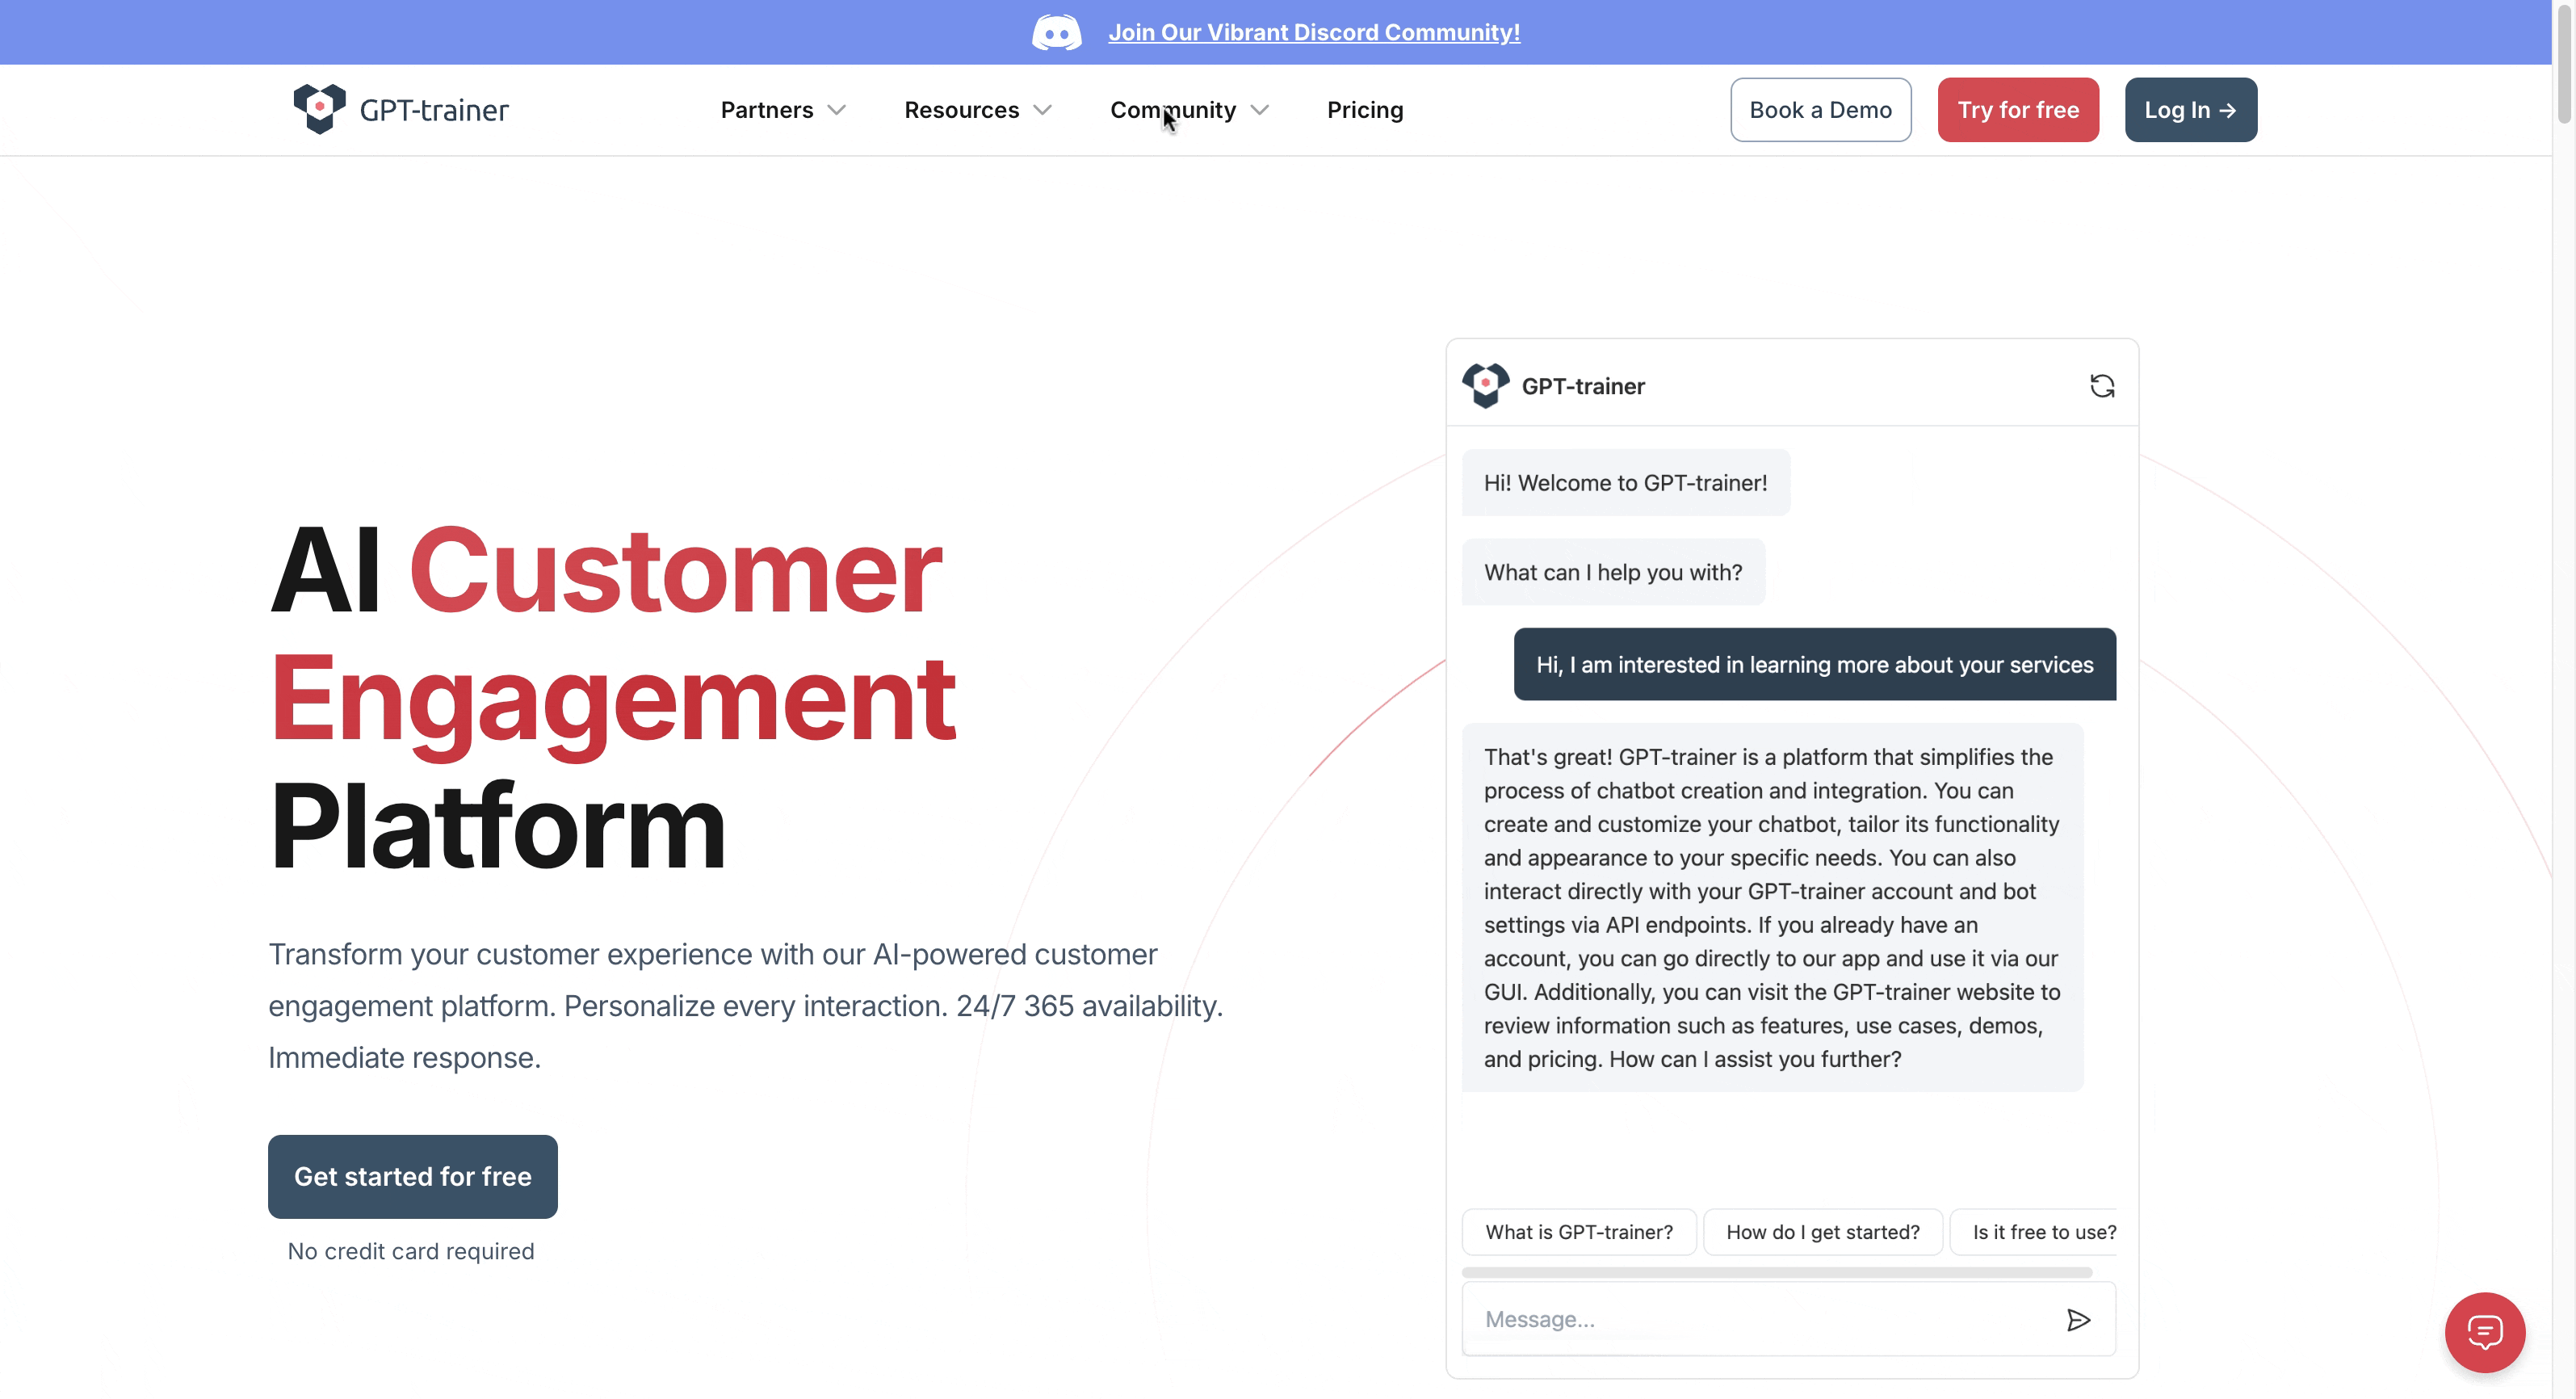Click the 'What can I help you with?' message
This screenshot has height=1399, width=2576.
[1613, 572]
